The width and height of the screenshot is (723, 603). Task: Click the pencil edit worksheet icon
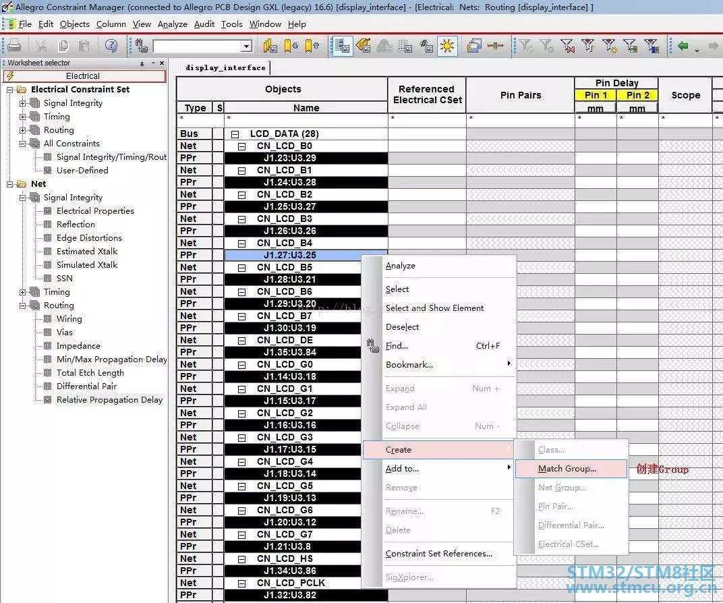click(x=364, y=46)
